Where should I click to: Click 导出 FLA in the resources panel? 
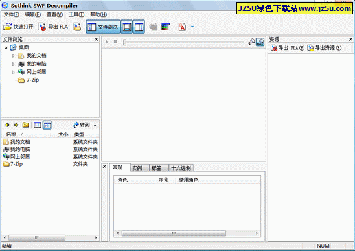coord(288,48)
